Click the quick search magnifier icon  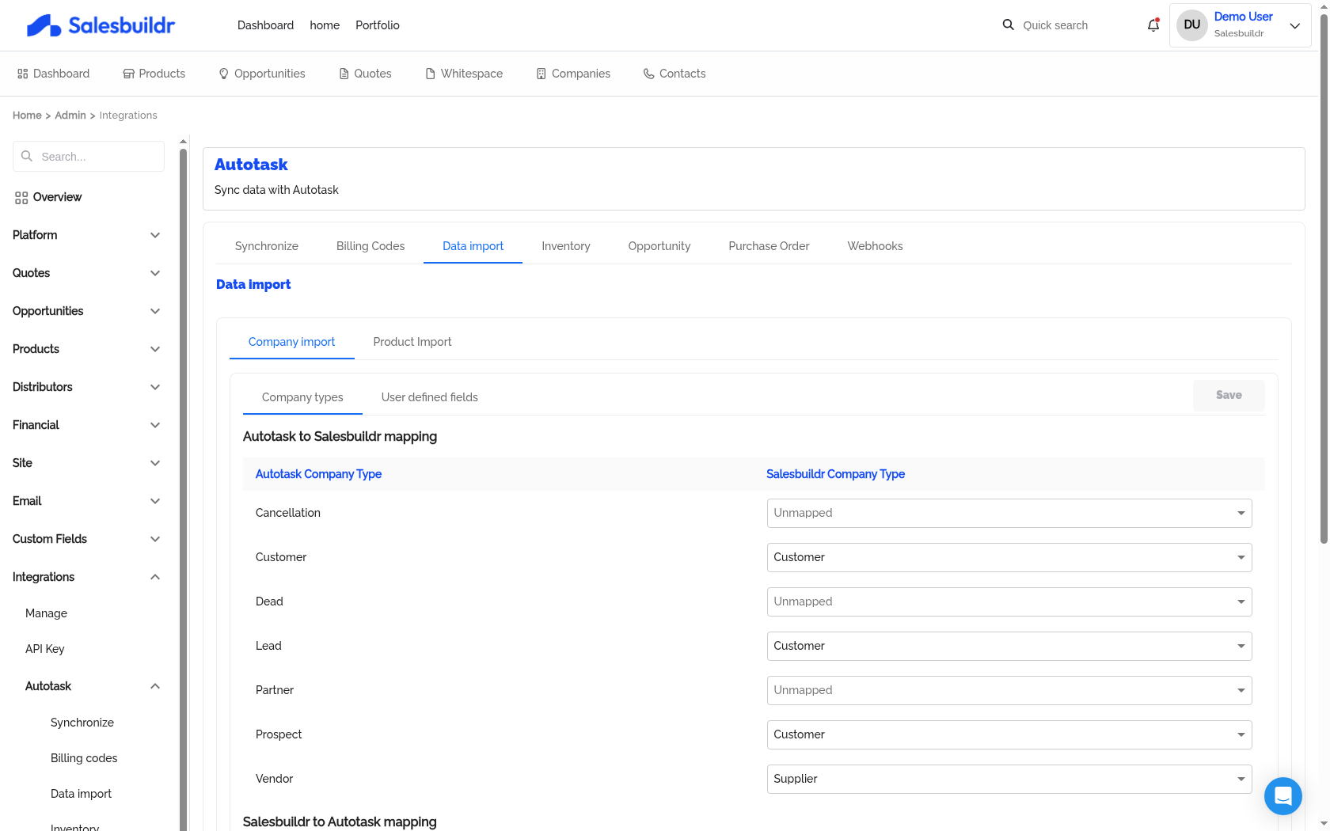click(1008, 25)
